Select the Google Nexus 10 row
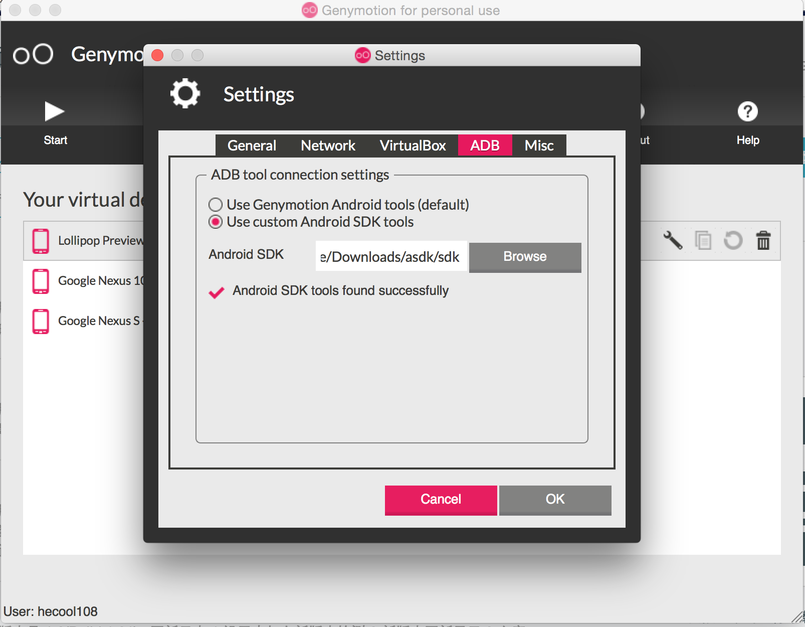Image resolution: width=805 pixels, height=627 pixels. point(83,281)
